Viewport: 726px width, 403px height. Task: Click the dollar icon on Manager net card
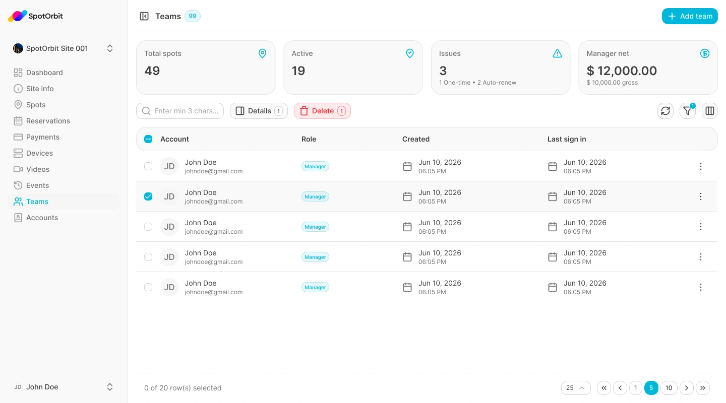(x=705, y=53)
